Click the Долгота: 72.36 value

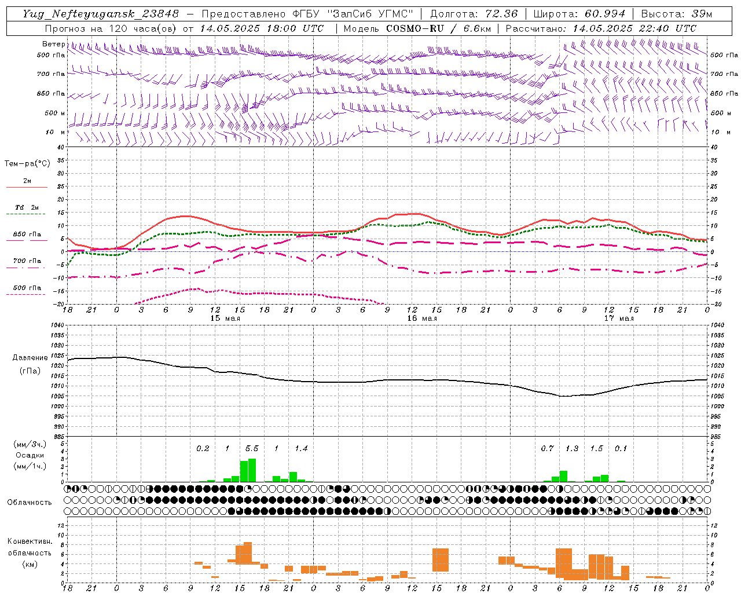474,14
